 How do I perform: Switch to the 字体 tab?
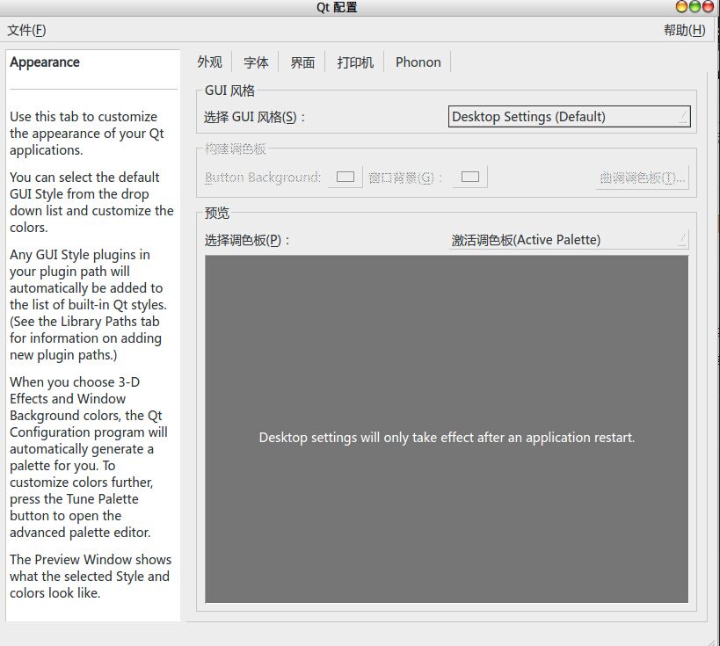(256, 62)
